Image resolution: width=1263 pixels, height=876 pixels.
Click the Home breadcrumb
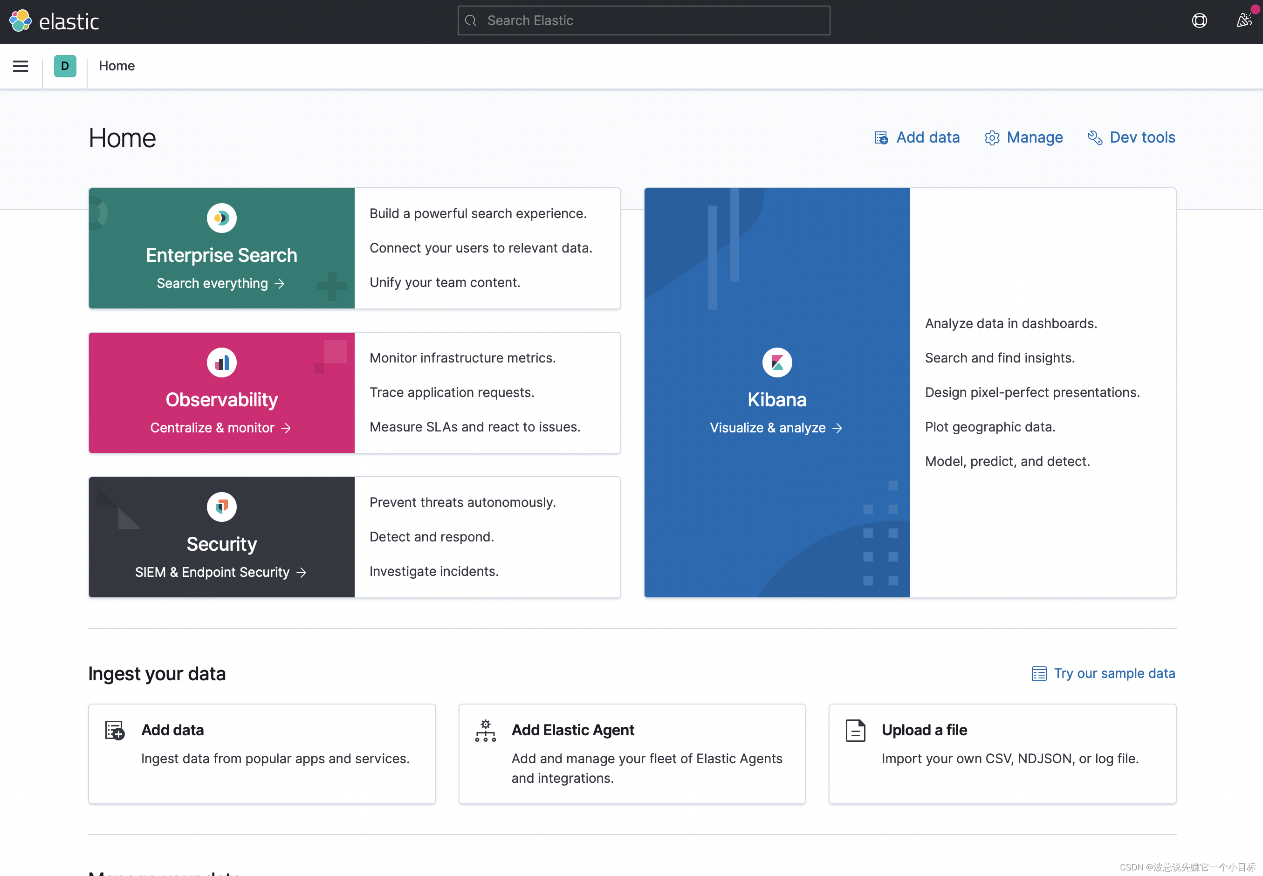pos(117,66)
